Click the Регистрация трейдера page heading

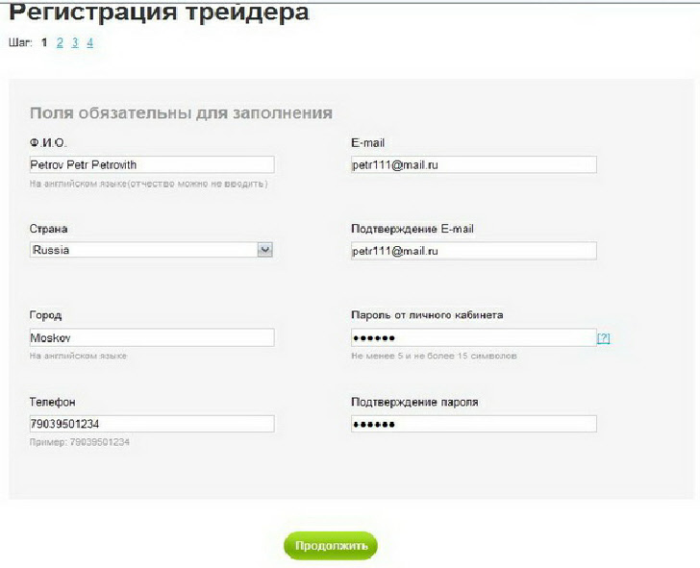pos(160,13)
